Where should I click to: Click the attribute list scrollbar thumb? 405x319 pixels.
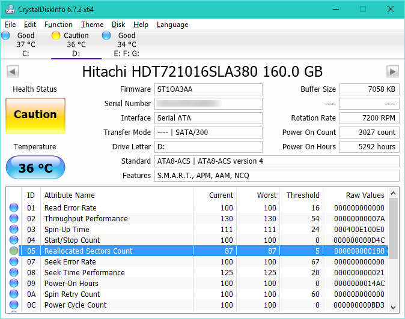393,228
